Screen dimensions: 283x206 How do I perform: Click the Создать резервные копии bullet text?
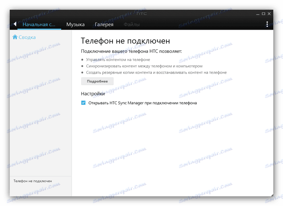pos(156,72)
